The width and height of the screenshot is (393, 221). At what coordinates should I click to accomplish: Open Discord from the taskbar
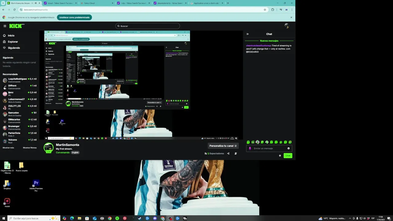[x=155, y=219]
